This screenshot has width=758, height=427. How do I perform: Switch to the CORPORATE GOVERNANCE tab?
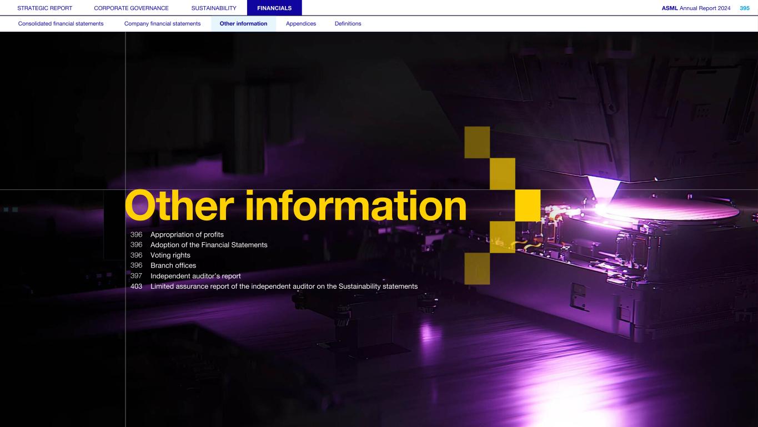click(x=132, y=8)
